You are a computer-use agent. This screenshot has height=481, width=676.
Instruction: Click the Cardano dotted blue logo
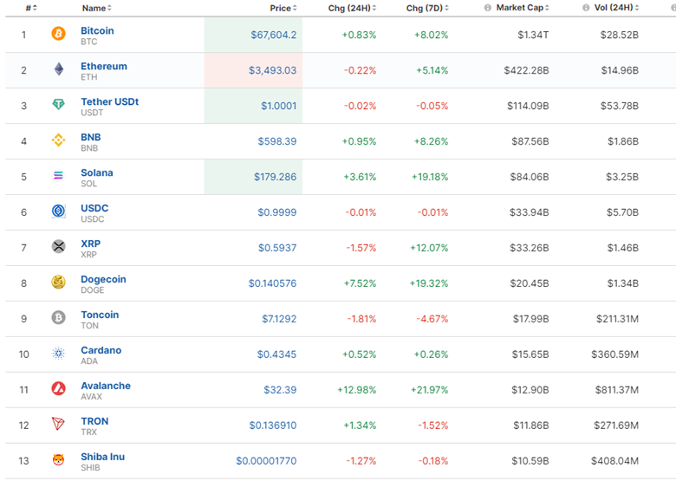tap(58, 354)
